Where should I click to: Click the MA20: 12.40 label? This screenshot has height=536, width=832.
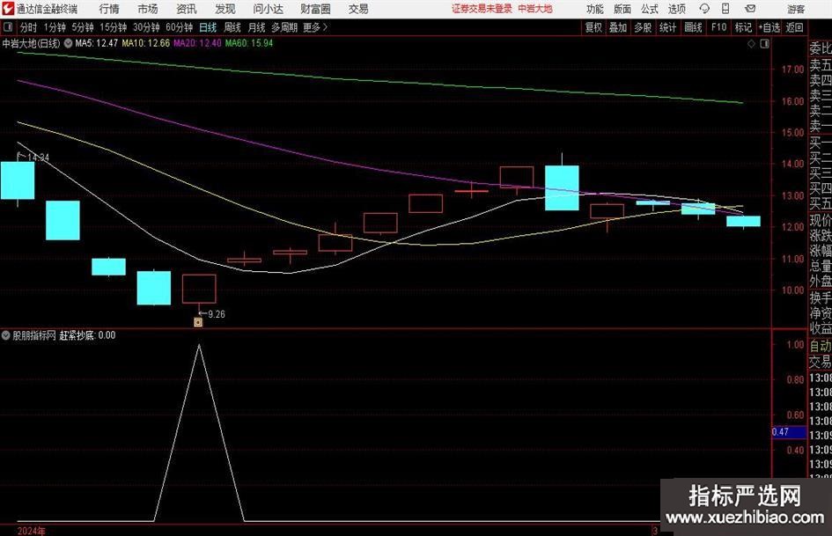pos(197,43)
